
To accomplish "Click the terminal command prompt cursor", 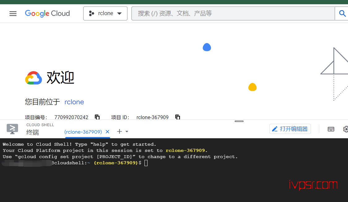I will pos(146,163).
